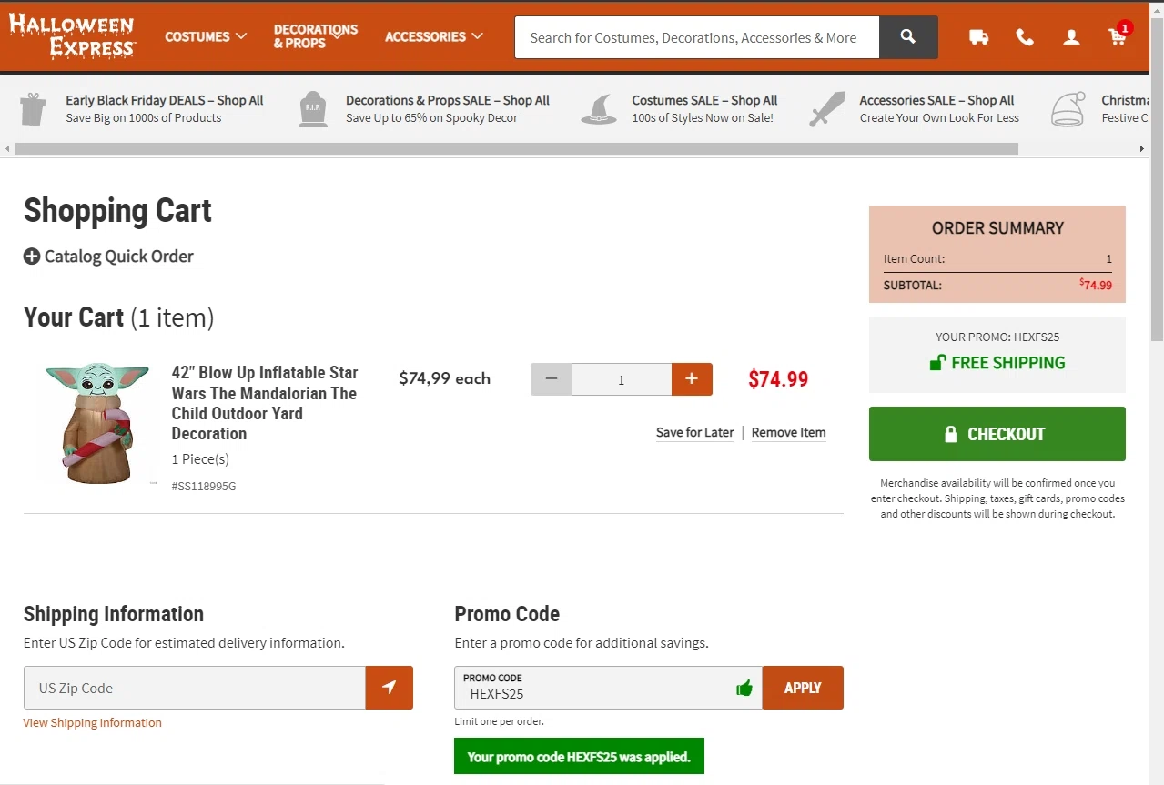Image resolution: width=1164 pixels, height=785 pixels.
Task: Submit zip code with arrow button
Action: 390,688
